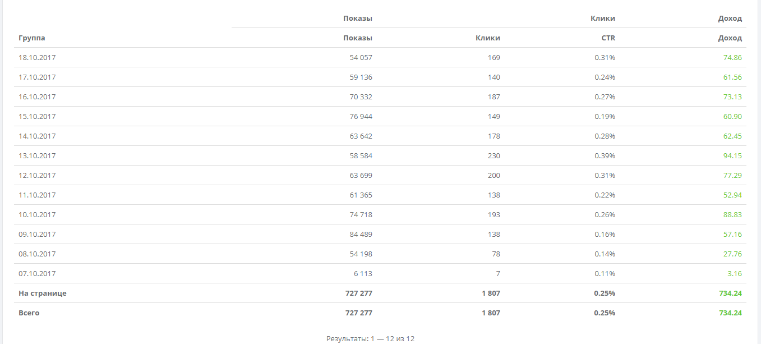Select the 07.10.2017 date row

37,273
